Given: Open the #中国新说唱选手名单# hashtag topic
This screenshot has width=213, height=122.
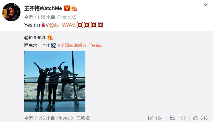Looking at the screenshot, I should pyautogui.click(x=80, y=45).
